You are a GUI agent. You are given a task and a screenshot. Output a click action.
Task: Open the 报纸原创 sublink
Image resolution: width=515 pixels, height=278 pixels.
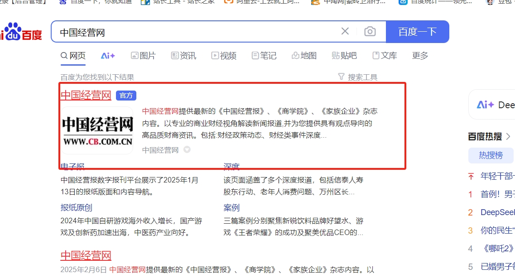pyautogui.click(x=77, y=207)
